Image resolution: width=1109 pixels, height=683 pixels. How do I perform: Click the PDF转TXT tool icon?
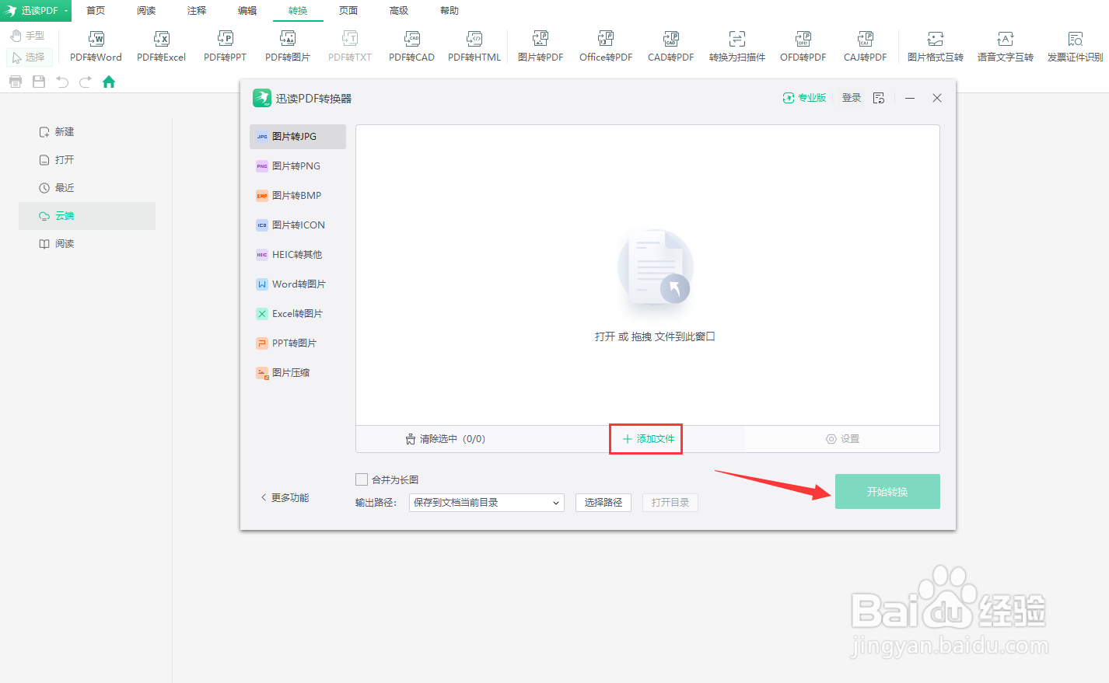click(350, 47)
